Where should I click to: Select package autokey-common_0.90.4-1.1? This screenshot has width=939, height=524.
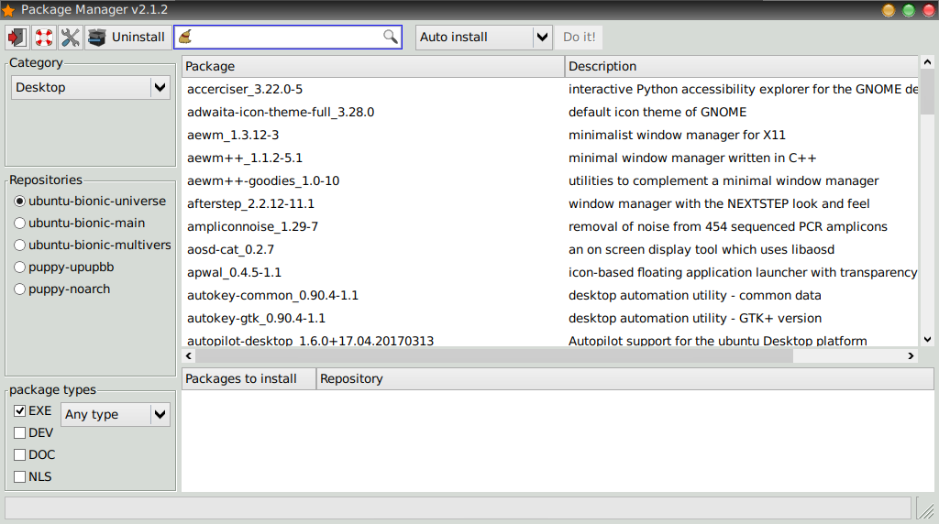pos(272,296)
